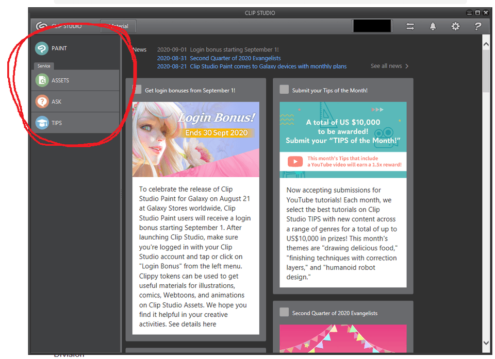Open the ASSETS service
495x359 pixels.
click(75, 80)
